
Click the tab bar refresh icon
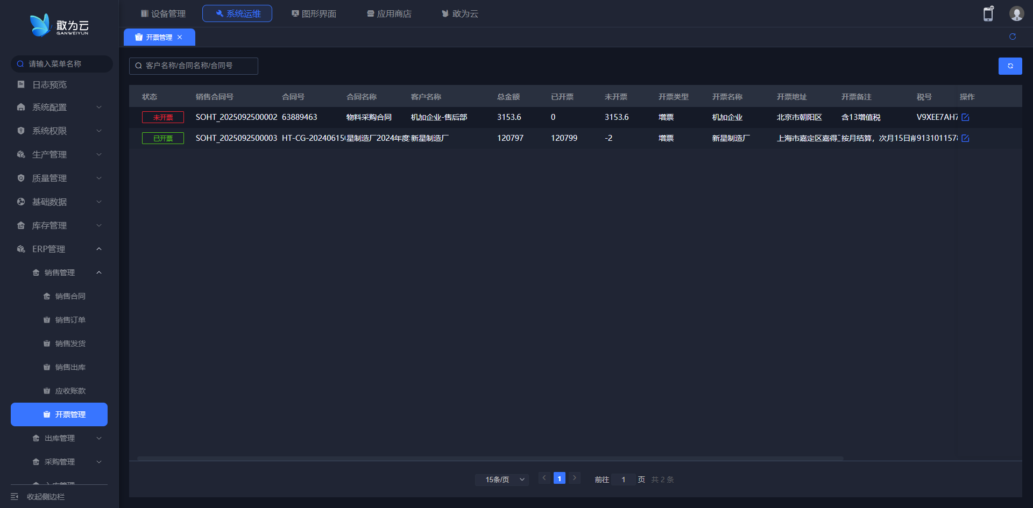coord(1013,37)
